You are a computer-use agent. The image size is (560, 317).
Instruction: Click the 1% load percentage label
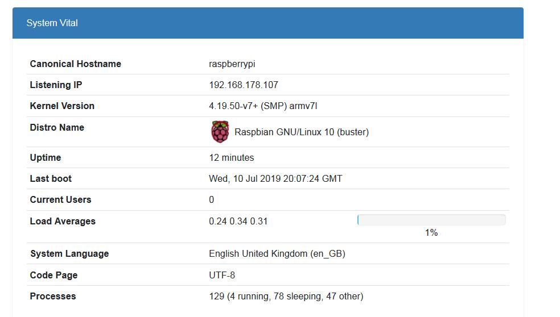click(x=431, y=233)
